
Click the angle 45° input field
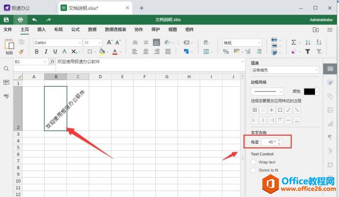point(272,142)
